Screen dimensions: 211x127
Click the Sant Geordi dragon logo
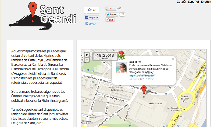(42, 16)
